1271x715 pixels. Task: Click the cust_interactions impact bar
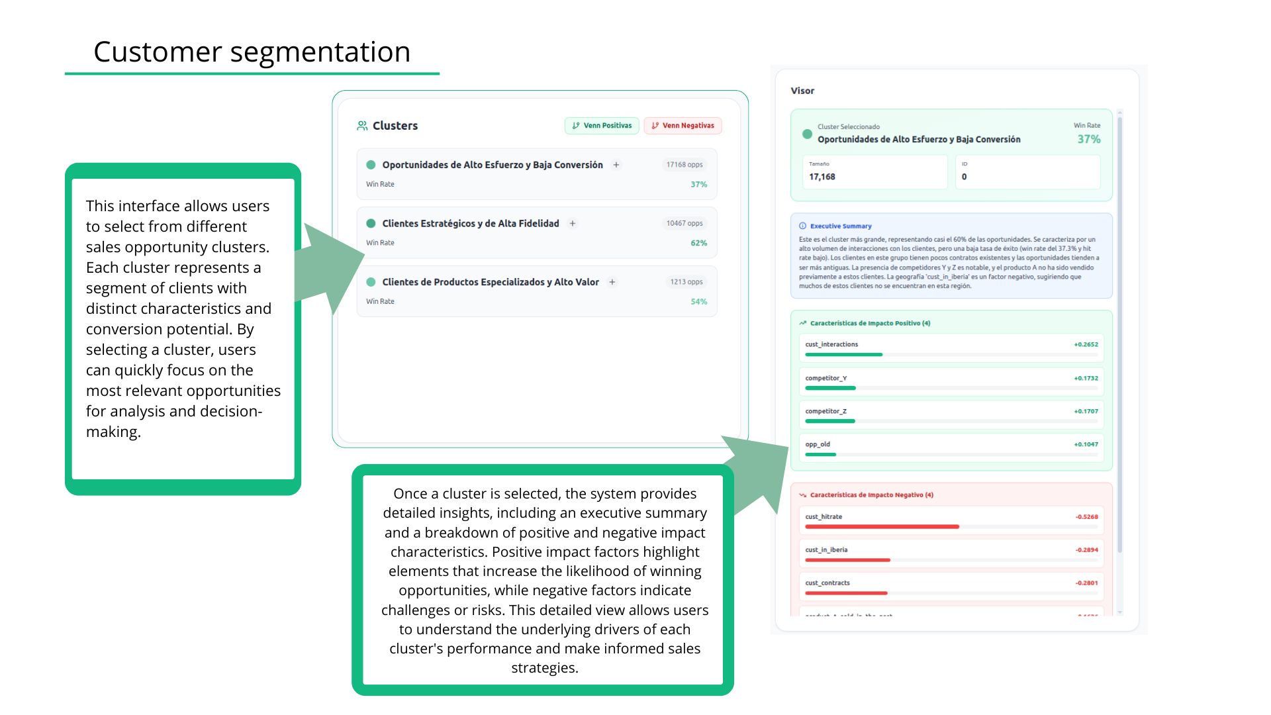[843, 355]
